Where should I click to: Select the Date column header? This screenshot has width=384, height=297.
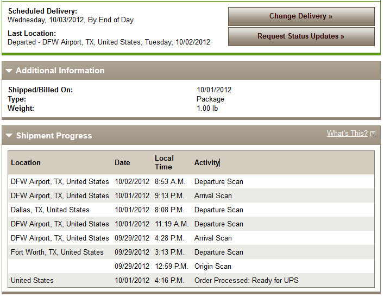coord(122,162)
